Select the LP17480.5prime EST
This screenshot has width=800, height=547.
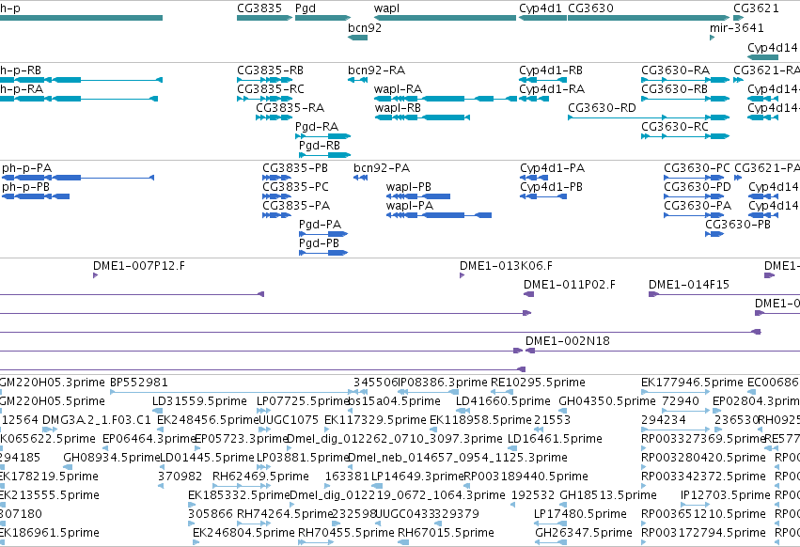coord(551,523)
